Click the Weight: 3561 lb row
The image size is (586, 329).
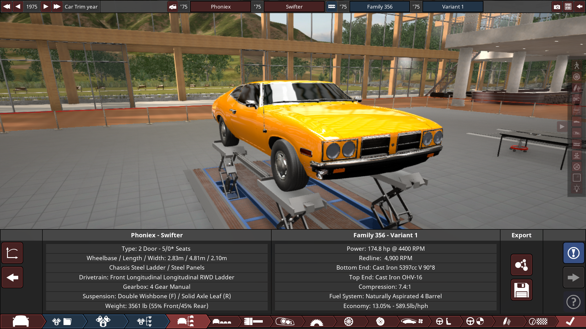157,306
